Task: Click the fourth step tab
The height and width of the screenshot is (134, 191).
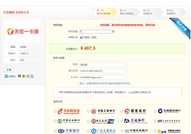Action: pos(173,12)
